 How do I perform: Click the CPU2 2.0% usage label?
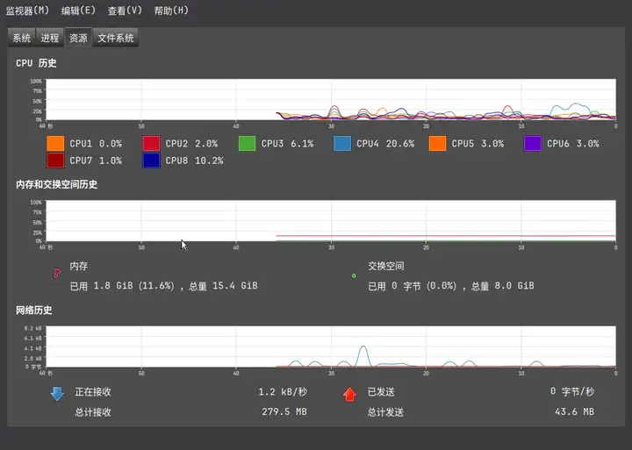coord(191,144)
